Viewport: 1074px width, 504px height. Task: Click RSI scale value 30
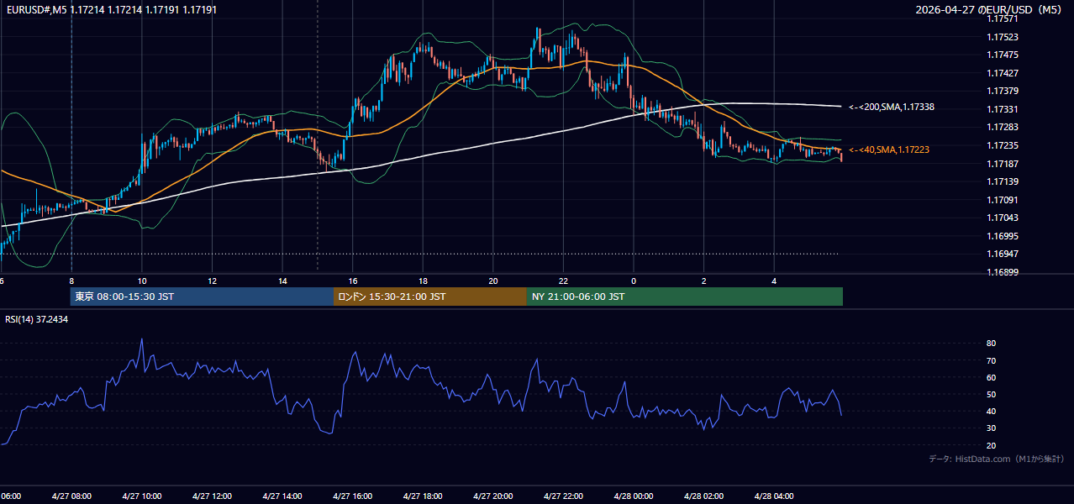click(992, 428)
